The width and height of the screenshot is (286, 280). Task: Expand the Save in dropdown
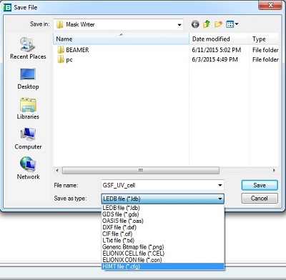click(179, 24)
